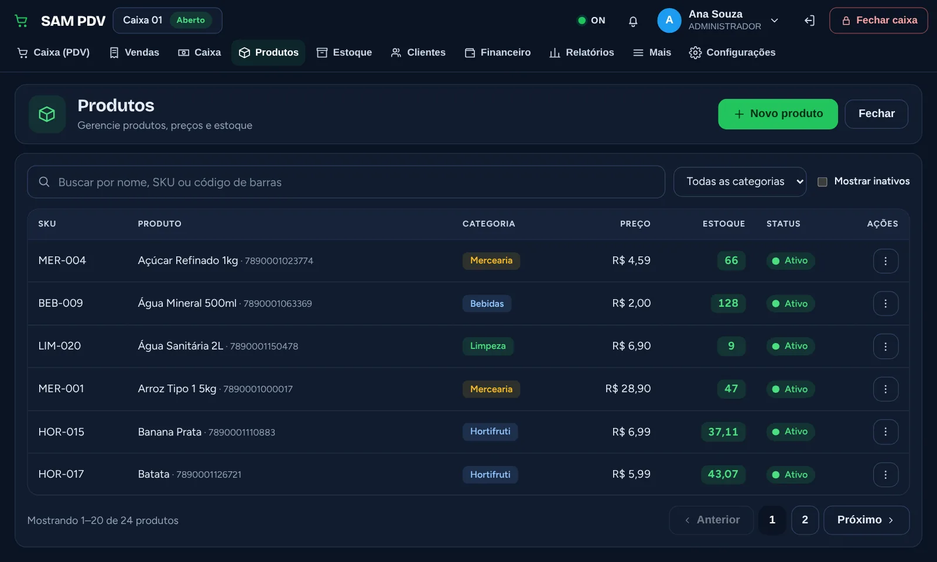Click the logout arrow icon
937x562 pixels.
coord(809,21)
